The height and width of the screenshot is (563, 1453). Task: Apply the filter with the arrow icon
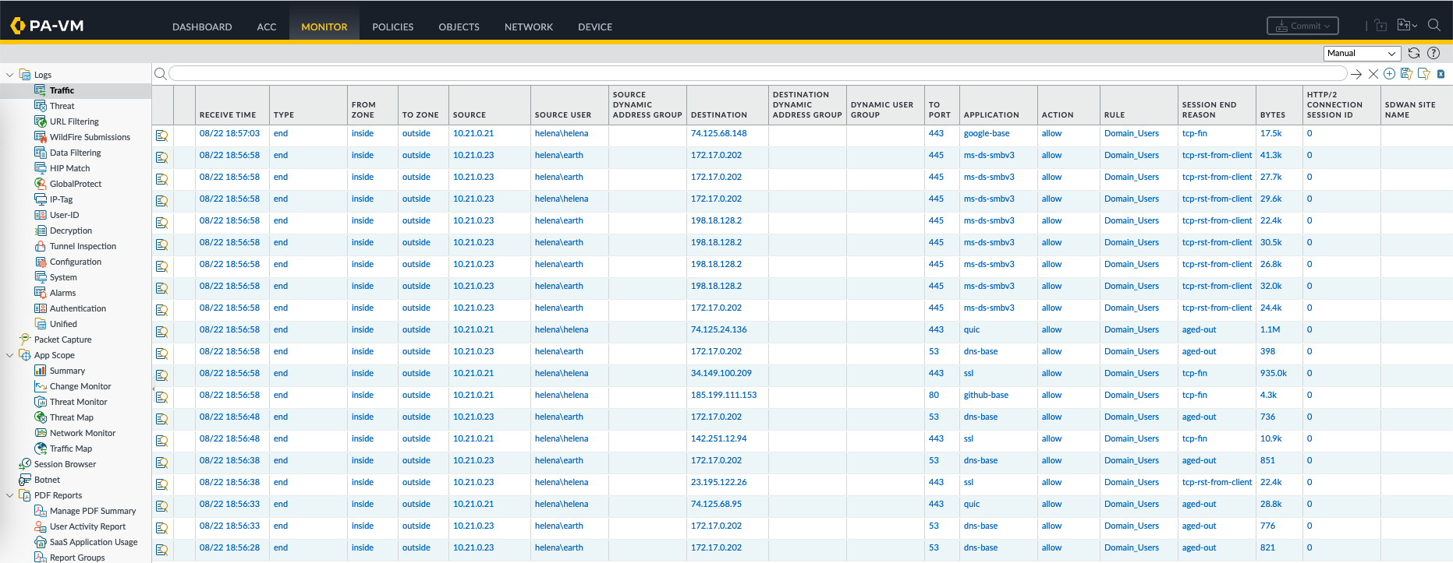point(1356,74)
